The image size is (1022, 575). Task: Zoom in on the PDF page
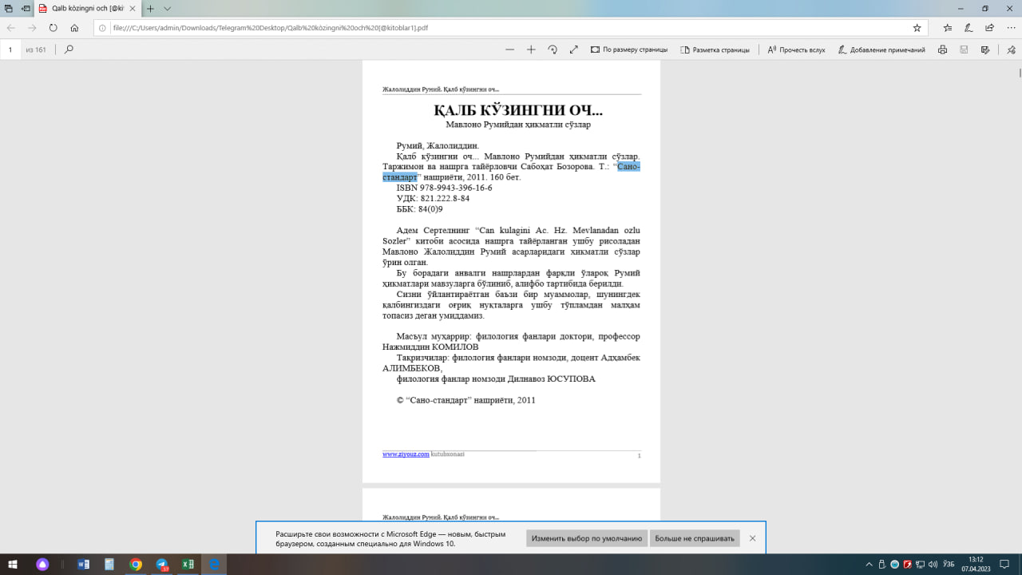click(531, 49)
